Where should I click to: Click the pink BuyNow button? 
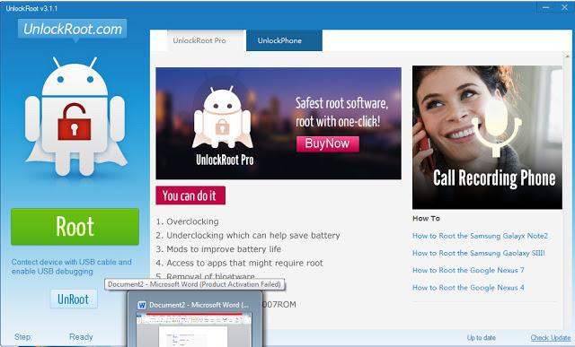[327, 143]
